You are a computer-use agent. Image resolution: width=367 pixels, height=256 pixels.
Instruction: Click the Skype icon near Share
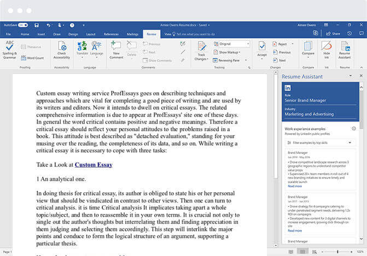coord(315,33)
